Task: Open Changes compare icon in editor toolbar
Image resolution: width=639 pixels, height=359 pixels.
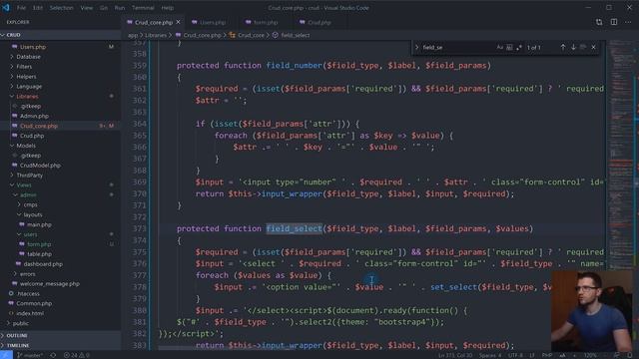Action: (x=599, y=22)
